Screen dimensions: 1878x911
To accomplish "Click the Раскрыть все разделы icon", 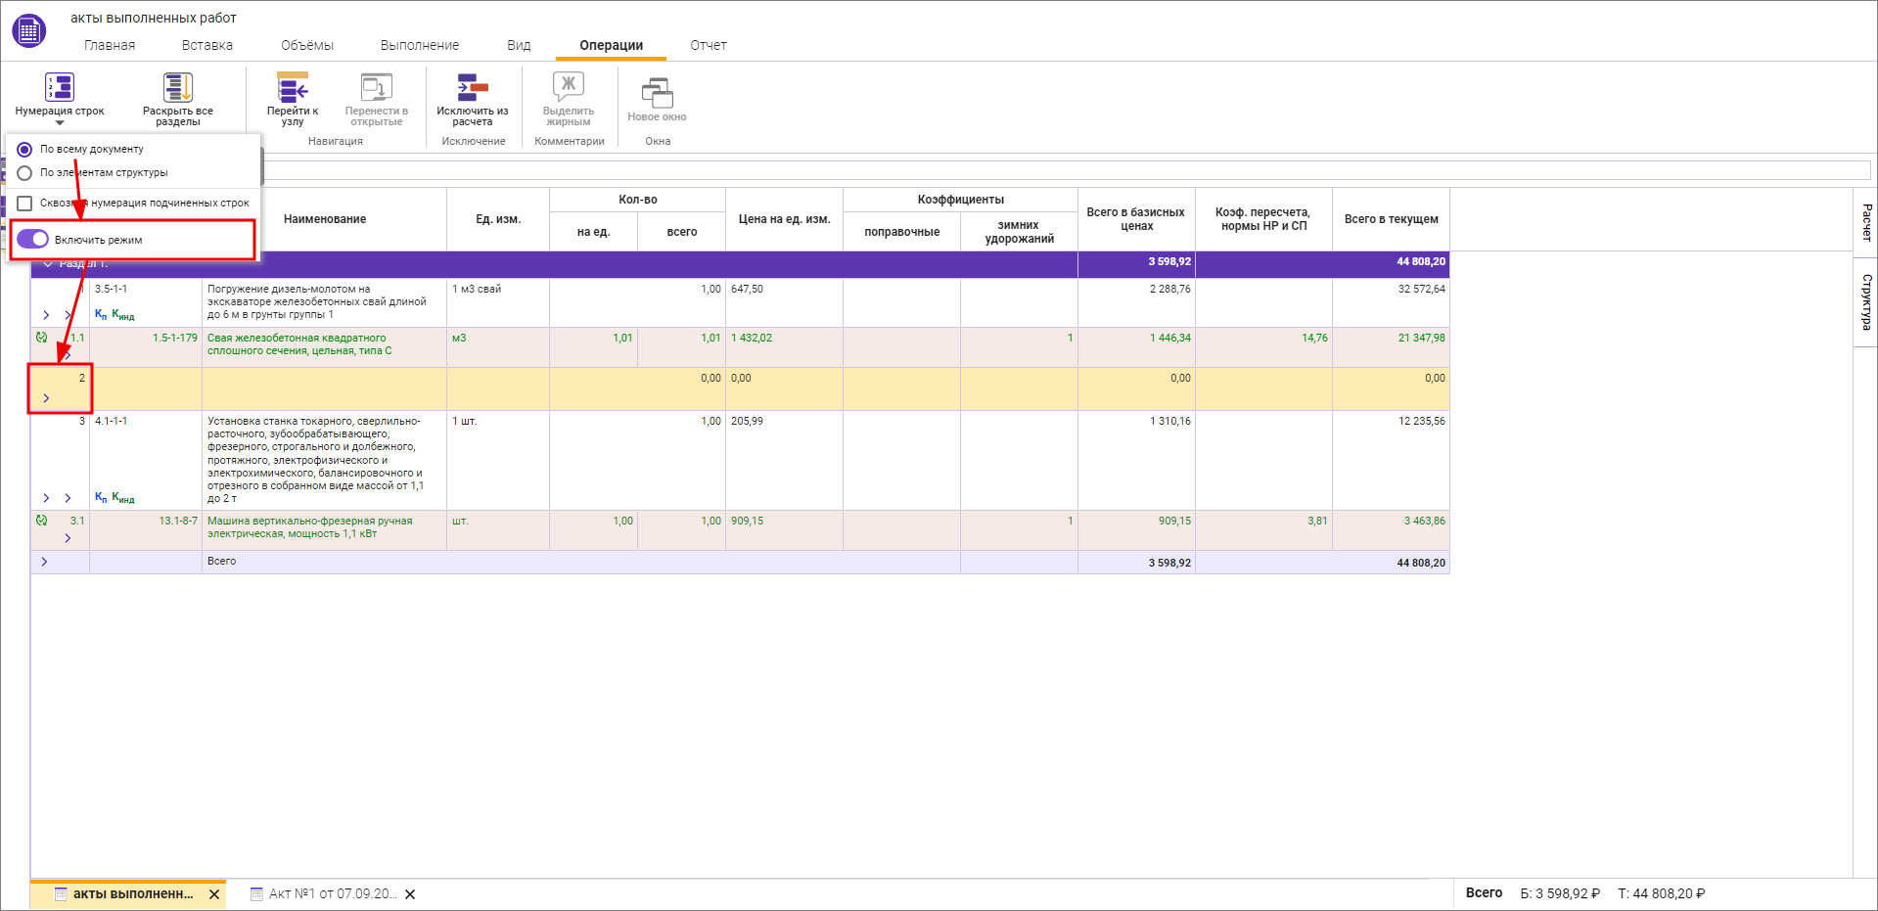I will coord(177,88).
